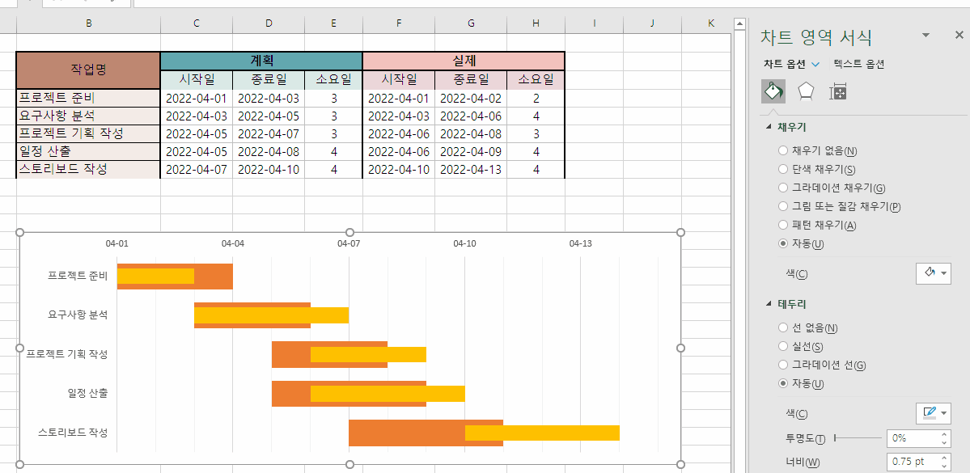Image resolution: width=970 pixels, height=473 pixels.
Task: Open the pane options arrow beside the title
Action: tap(926, 36)
